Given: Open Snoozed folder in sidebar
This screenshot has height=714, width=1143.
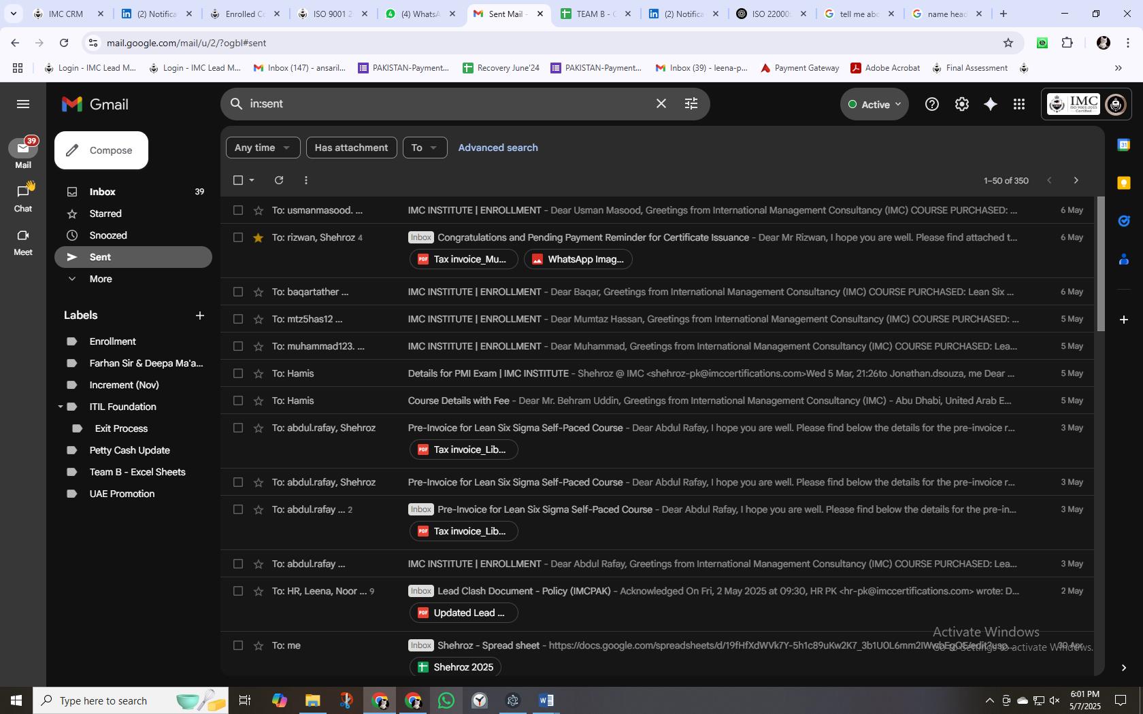Looking at the screenshot, I should tap(133, 235).
